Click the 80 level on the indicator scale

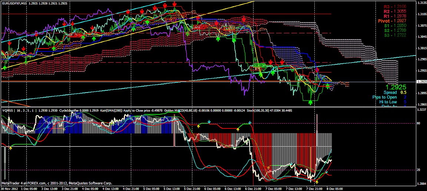point(418,123)
